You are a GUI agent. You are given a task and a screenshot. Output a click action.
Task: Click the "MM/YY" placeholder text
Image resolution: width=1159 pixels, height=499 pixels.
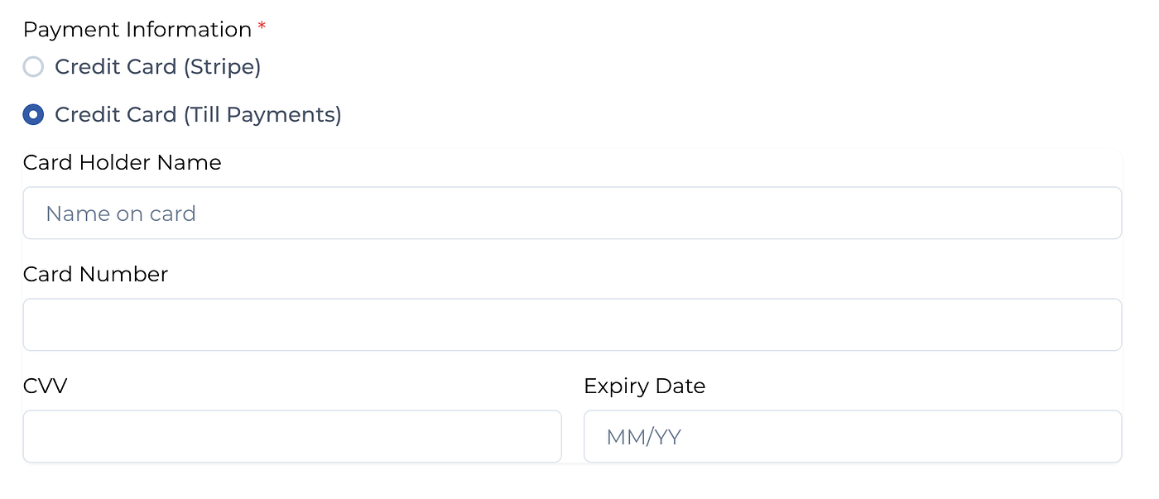643,437
